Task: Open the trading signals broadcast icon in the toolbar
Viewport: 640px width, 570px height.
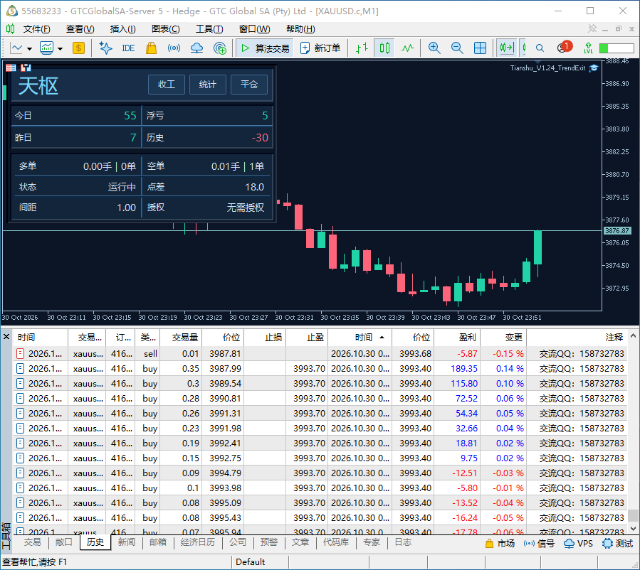Action: tap(174, 48)
